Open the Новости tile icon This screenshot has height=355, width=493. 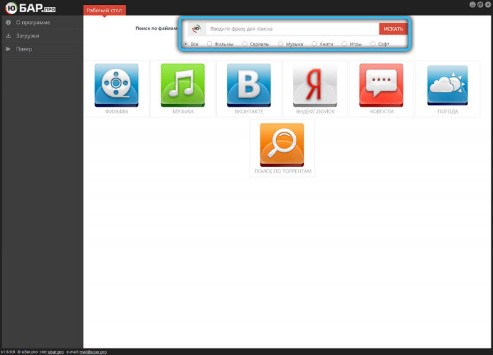pos(381,85)
